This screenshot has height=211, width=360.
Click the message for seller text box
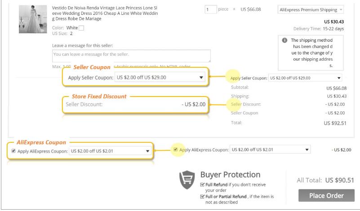(131, 56)
